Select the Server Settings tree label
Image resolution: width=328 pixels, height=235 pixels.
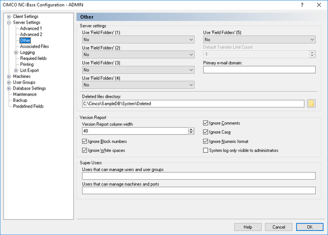[27, 23]
